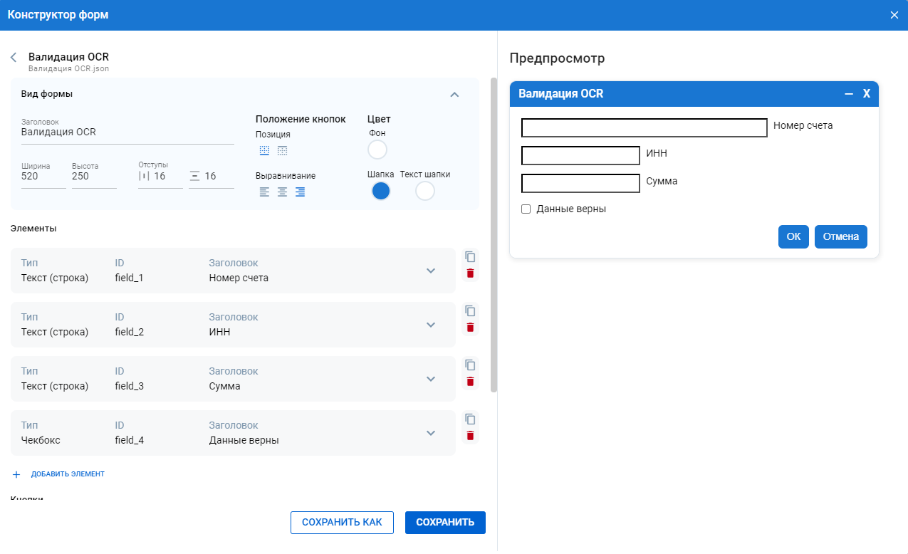Viewport: 908px width, 554px height.
Task: Open the Шапка blue color swatch
Action: pos(381,191)
